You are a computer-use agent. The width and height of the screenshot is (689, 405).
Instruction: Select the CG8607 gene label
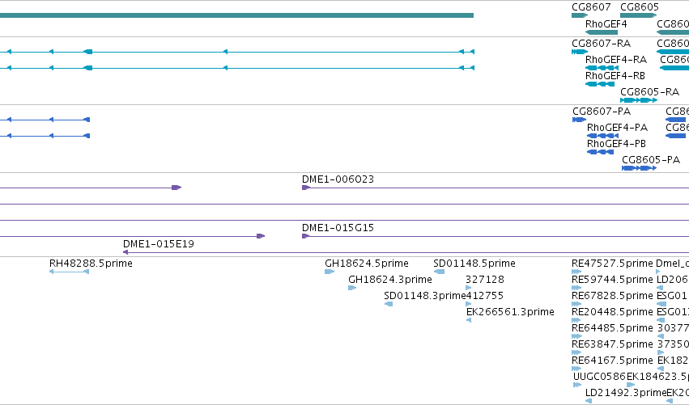591,7
